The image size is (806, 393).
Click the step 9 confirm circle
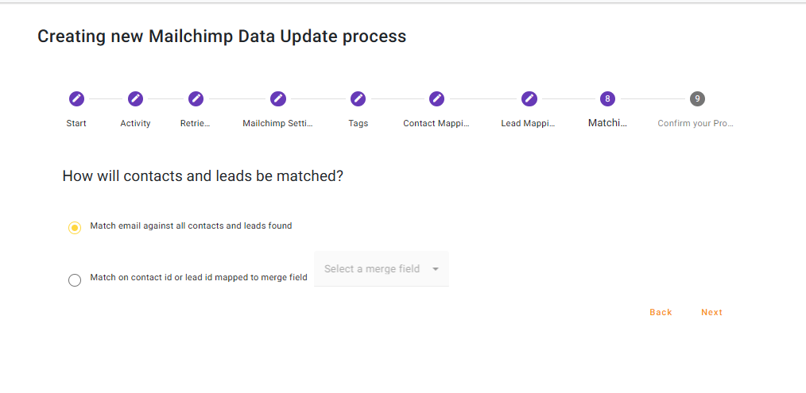[x=697, y=98]
